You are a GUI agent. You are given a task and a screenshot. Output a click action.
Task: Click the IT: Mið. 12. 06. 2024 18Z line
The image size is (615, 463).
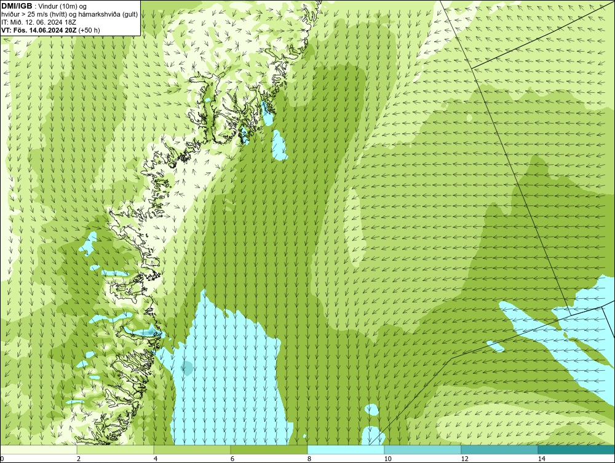[39, 22]
